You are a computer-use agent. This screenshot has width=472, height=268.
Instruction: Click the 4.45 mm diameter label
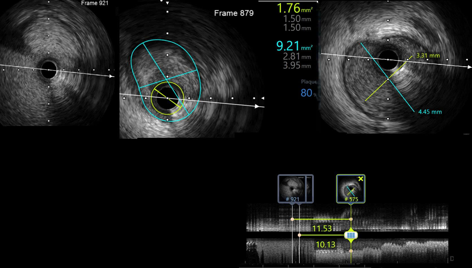[x=430, y=112]
